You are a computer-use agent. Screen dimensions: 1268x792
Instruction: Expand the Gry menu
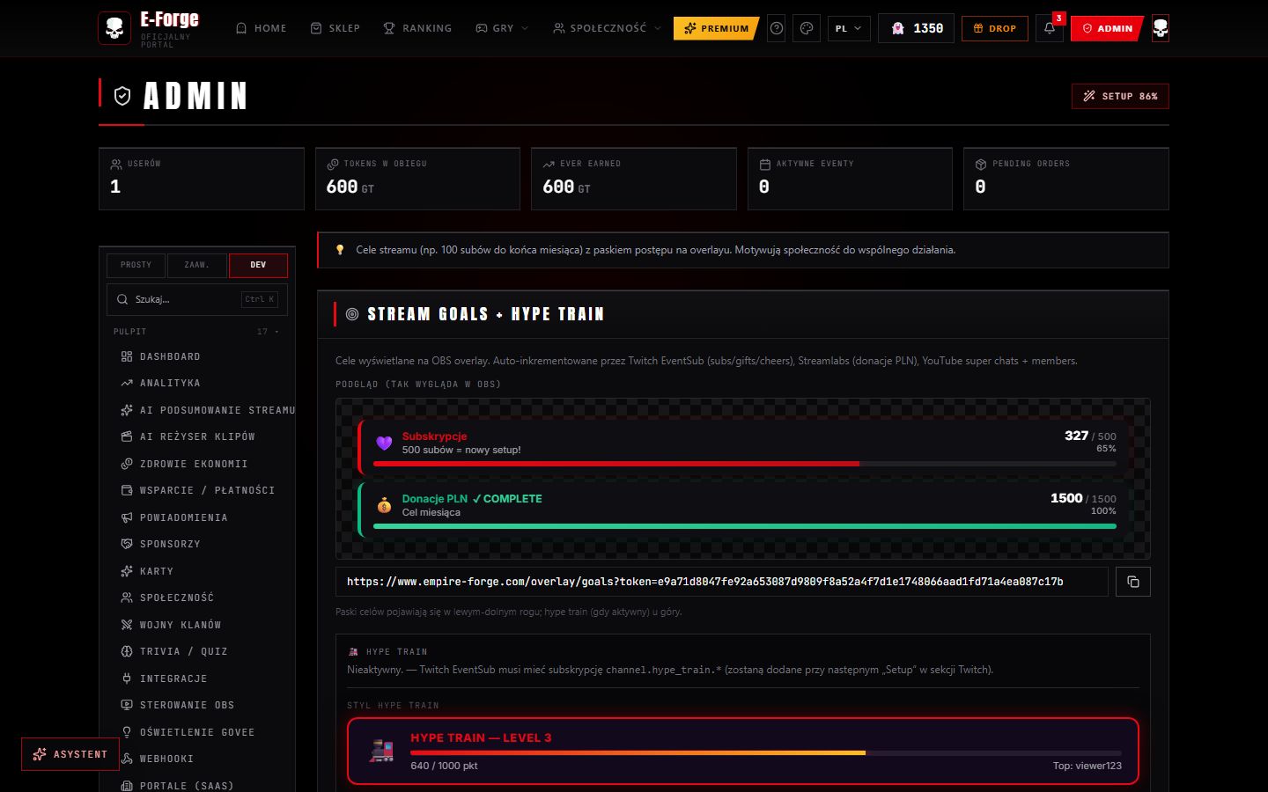502,28
